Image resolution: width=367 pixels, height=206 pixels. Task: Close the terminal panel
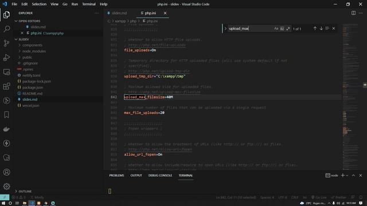(361, 176)
